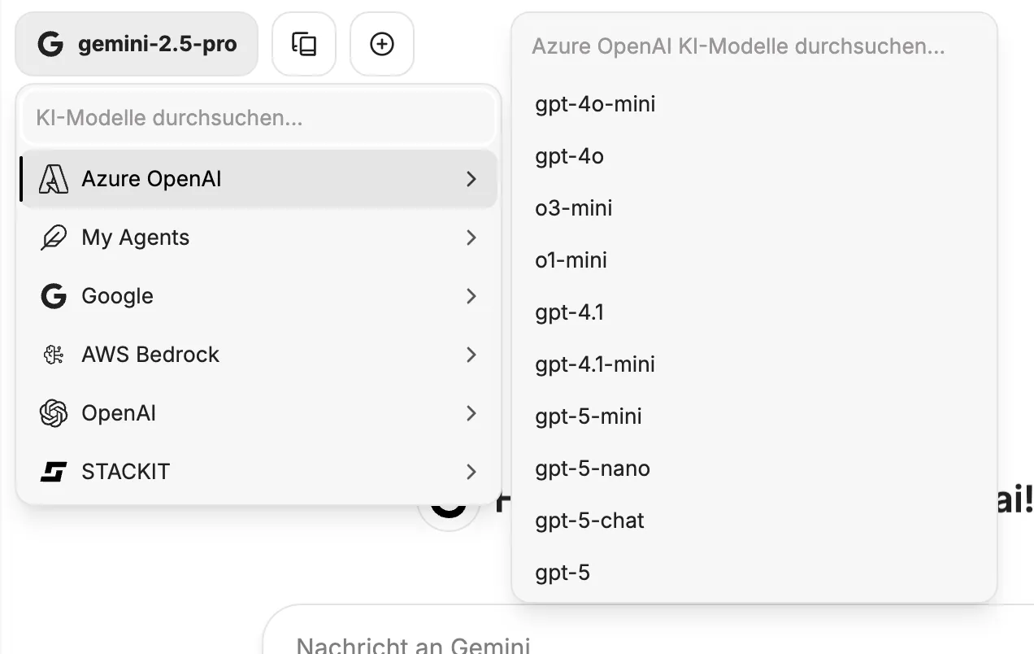
Task: Open the gemini-2.5-pro model selector
Action: click(x=137, y=44)
